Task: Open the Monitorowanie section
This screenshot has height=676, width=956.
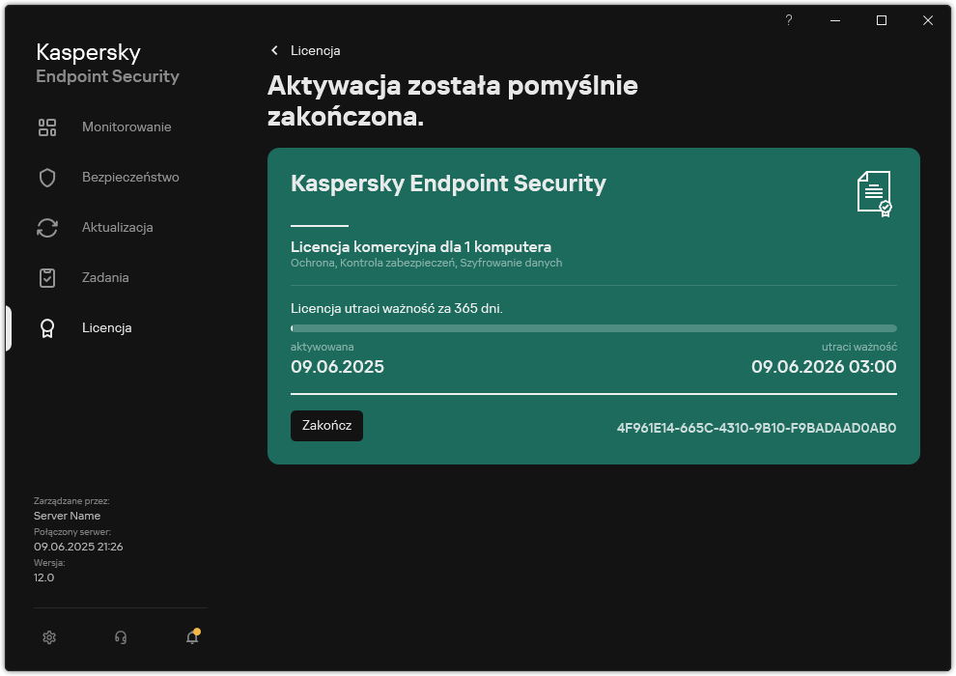Action: point(127,127)
